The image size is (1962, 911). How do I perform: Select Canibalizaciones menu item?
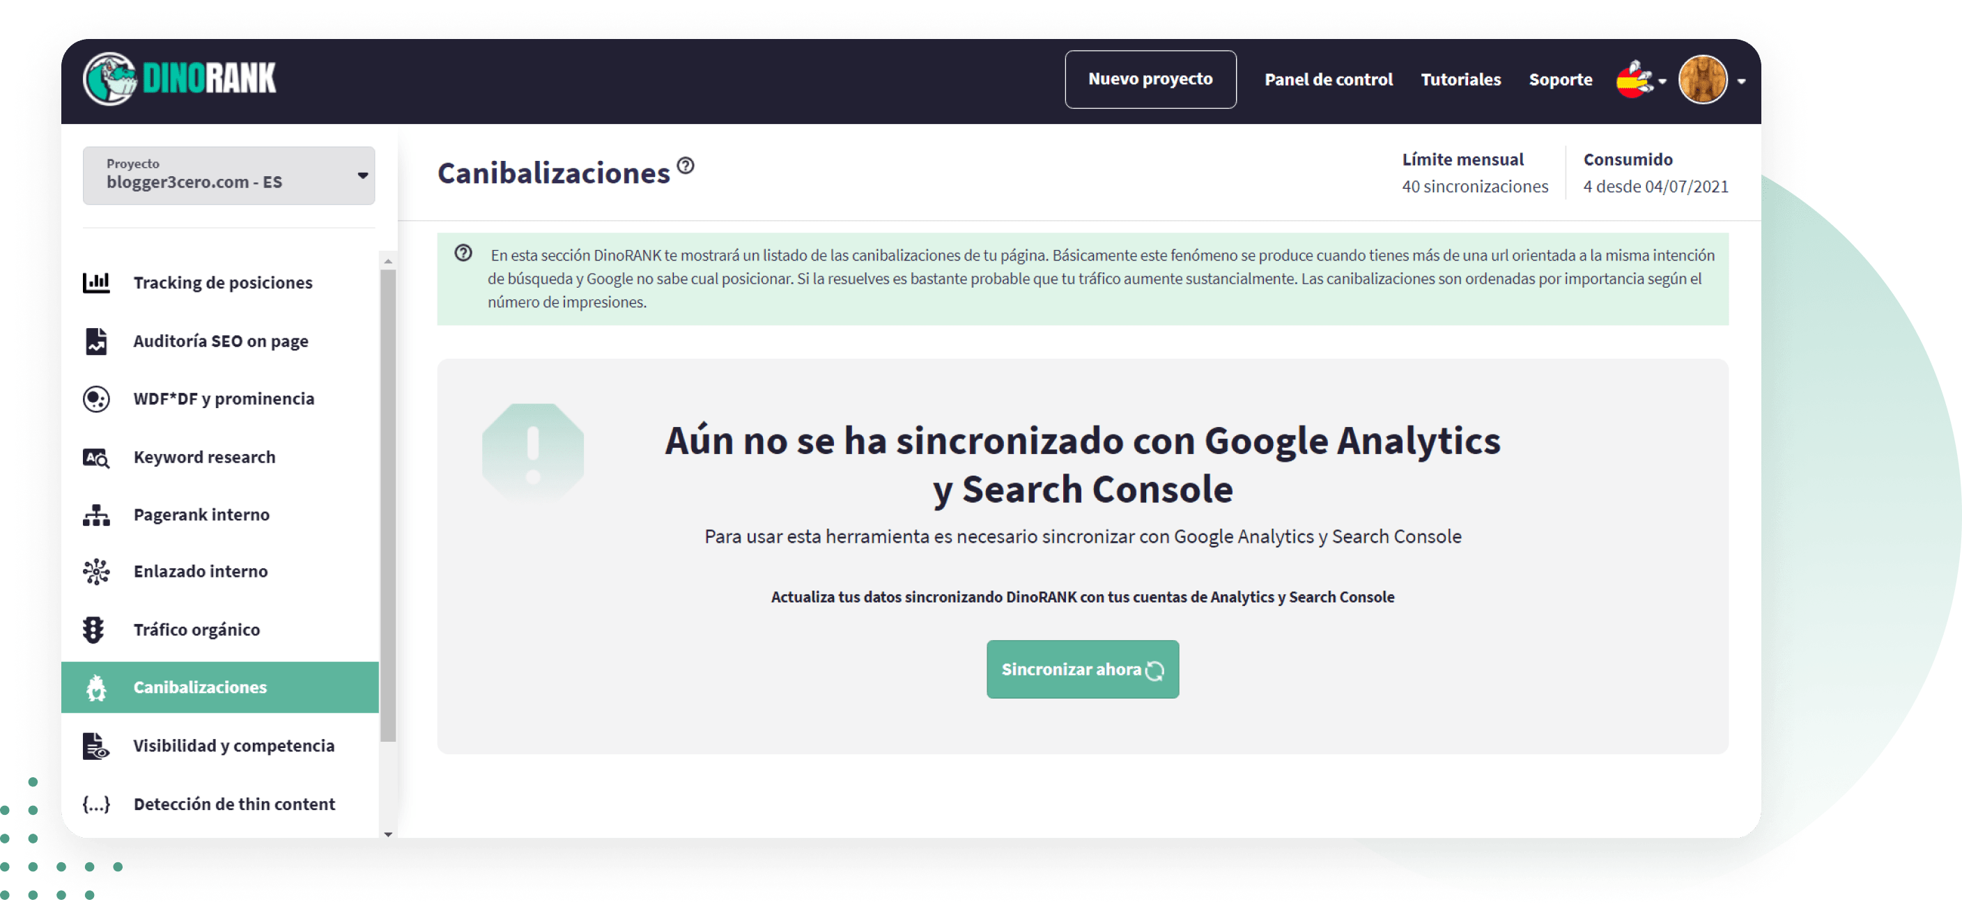[220, 687]
